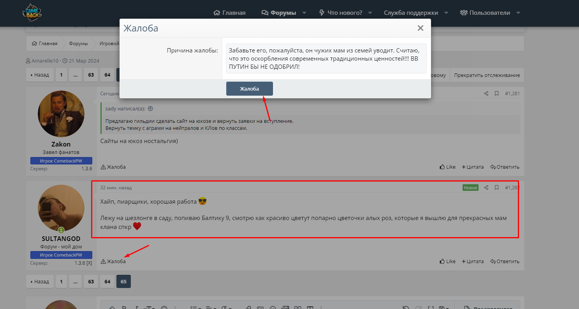Image resolution: width=579 pixels, height=309 pixels.
Task: Open the Главная navigation item
Action: pyautogui.click(x=230, y=13)
